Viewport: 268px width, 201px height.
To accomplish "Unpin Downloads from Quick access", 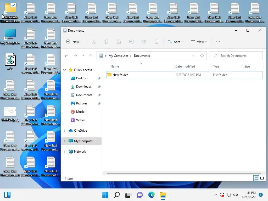I will [x=99, y=87].
